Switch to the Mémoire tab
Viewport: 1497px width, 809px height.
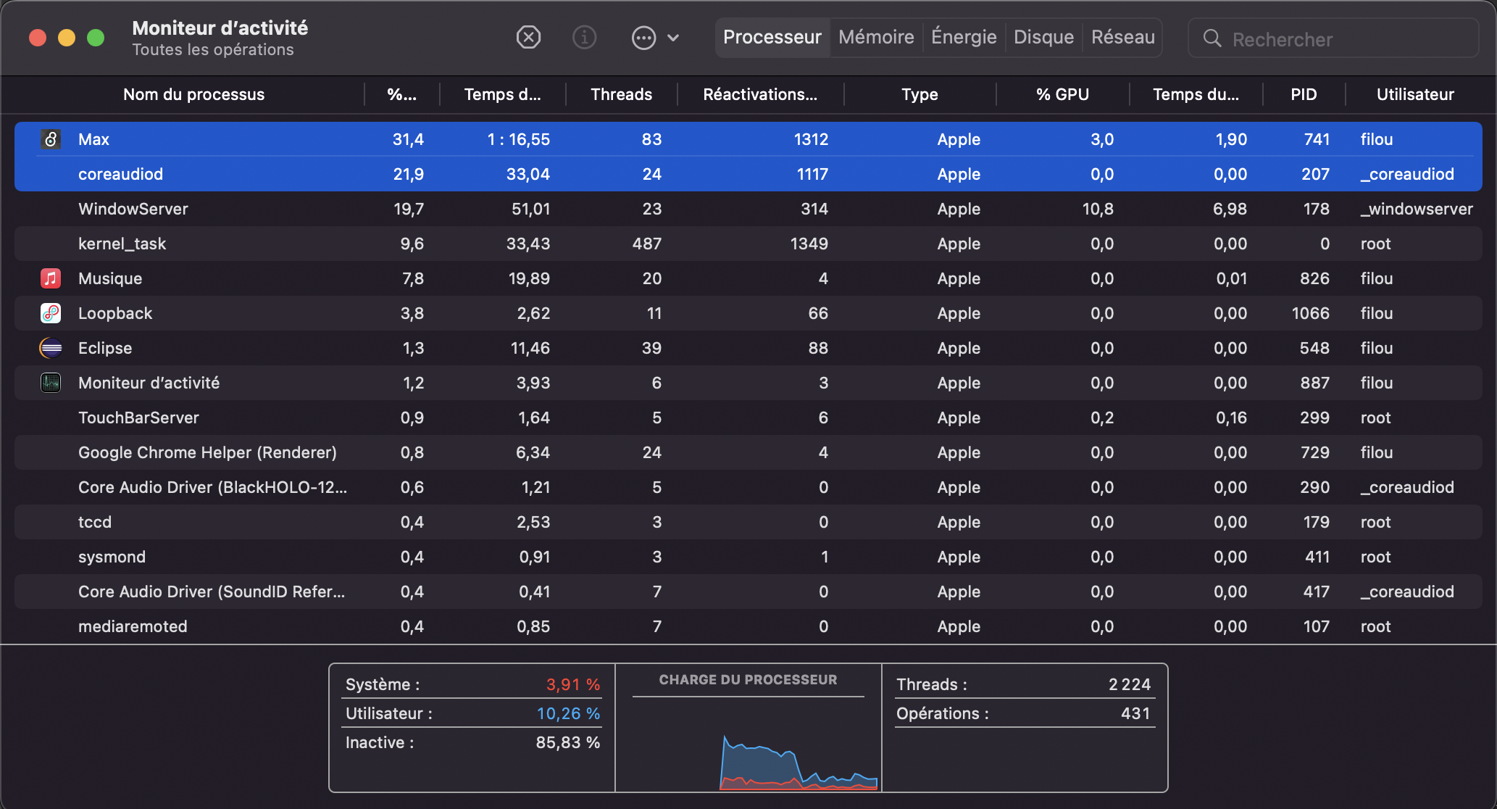click(876, 37)
